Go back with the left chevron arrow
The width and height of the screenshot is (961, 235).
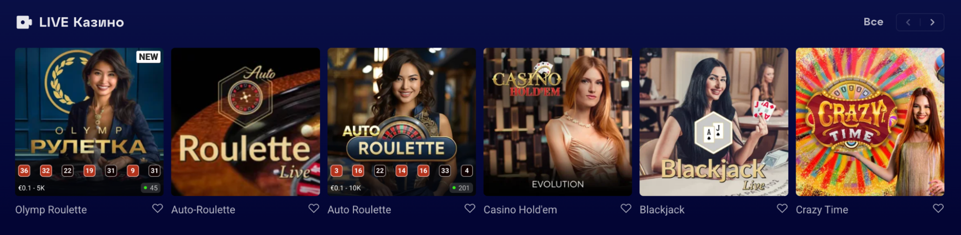point(908,22)
